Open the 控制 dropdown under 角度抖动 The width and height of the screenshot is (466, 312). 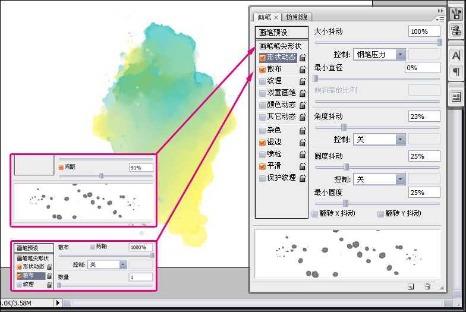[379, 139]
